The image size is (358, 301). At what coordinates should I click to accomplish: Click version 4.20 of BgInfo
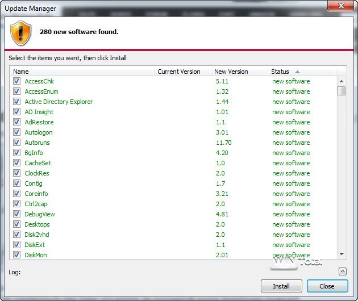click(x=222, y=153)
